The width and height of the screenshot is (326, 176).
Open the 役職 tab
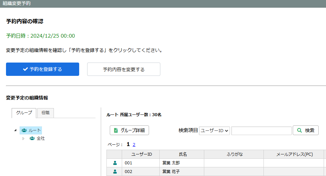pos(45,113)
